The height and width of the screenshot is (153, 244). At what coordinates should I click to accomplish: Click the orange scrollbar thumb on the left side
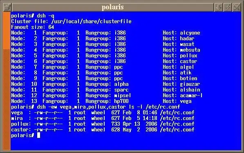(7, 31)
